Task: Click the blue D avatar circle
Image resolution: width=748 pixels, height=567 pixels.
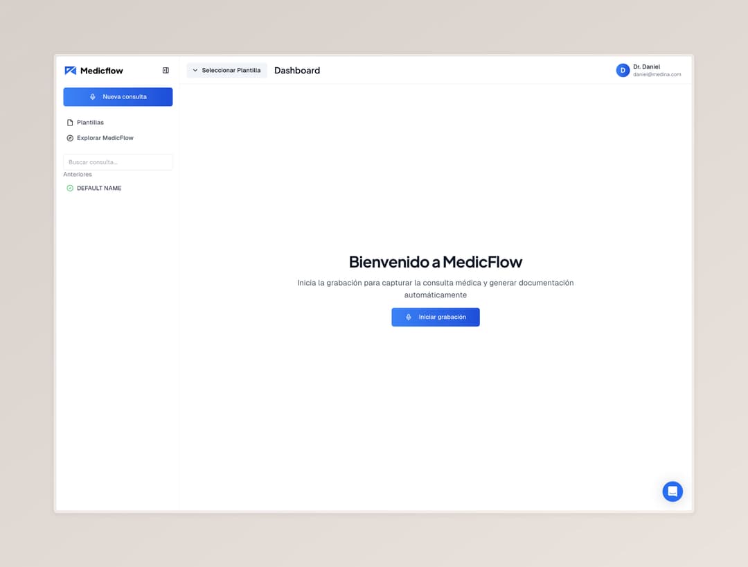Action: [623, 71]
